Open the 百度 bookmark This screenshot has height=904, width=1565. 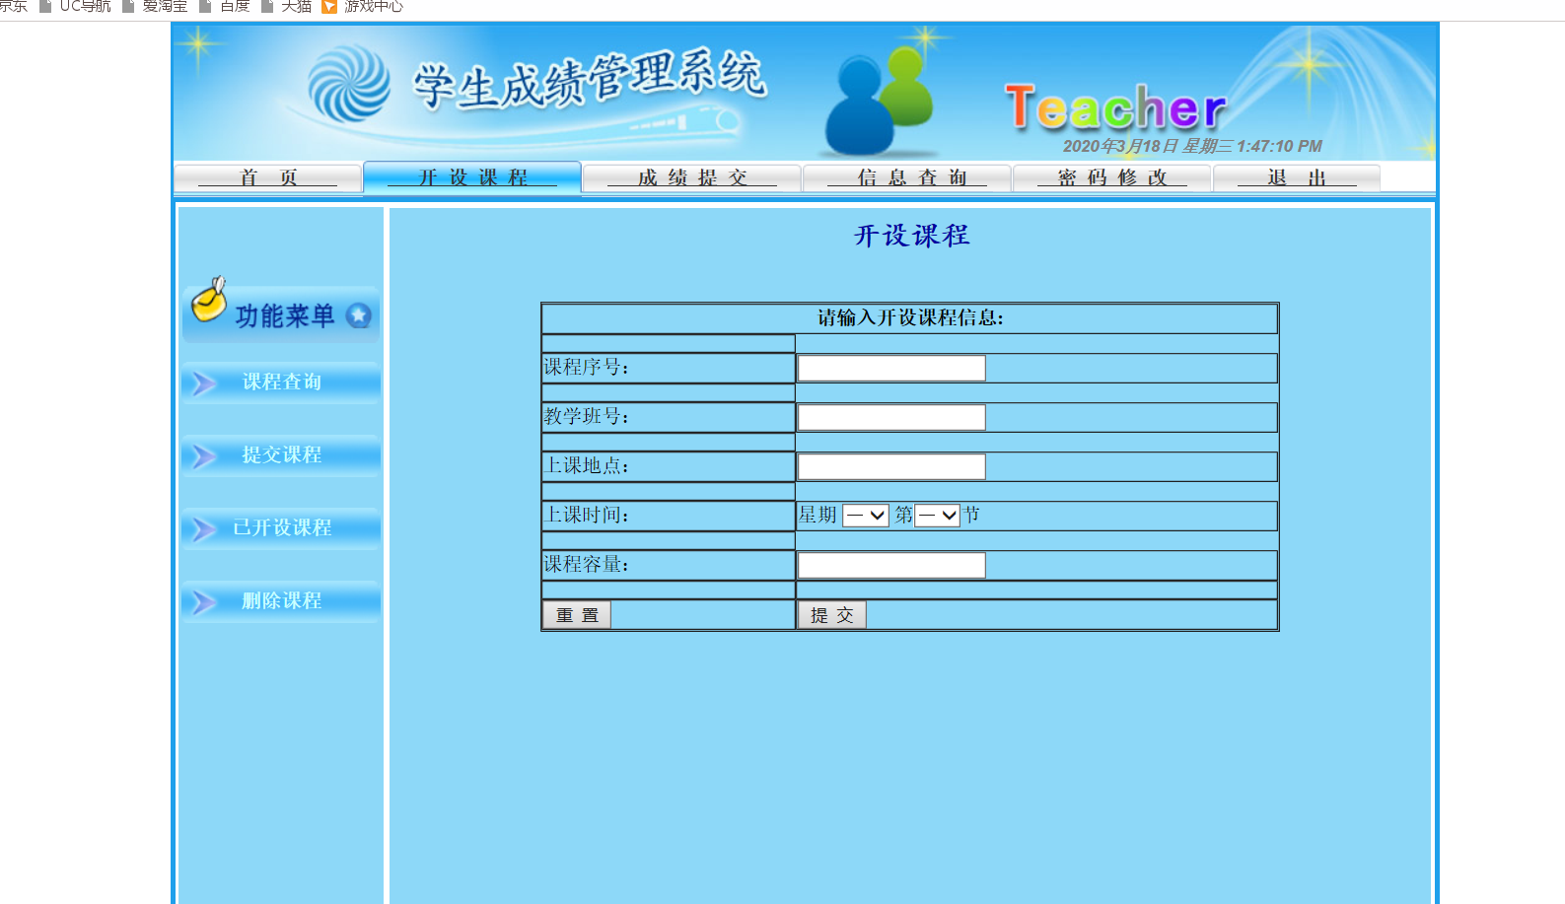tap(225, 7)
